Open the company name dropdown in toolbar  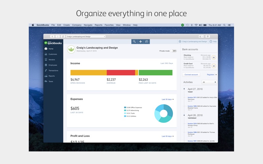[86, 36]
